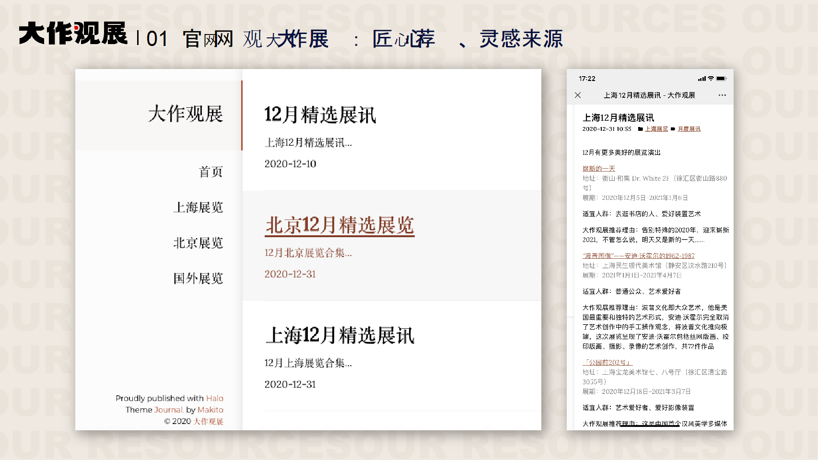Open 国外展览 in the sidebar menu
The image size is (818, 460).
pyautogui.click(x=198, y=278)
